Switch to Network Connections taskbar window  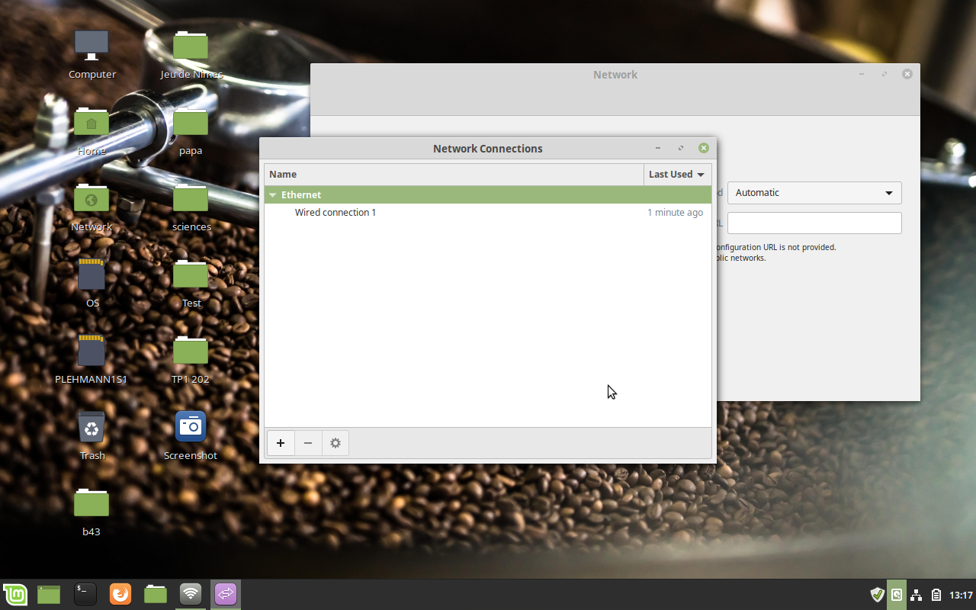tap(226, 594)
